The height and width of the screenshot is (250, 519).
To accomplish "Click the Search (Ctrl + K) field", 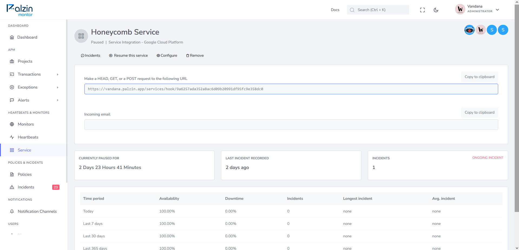I will tap(378, 10).
